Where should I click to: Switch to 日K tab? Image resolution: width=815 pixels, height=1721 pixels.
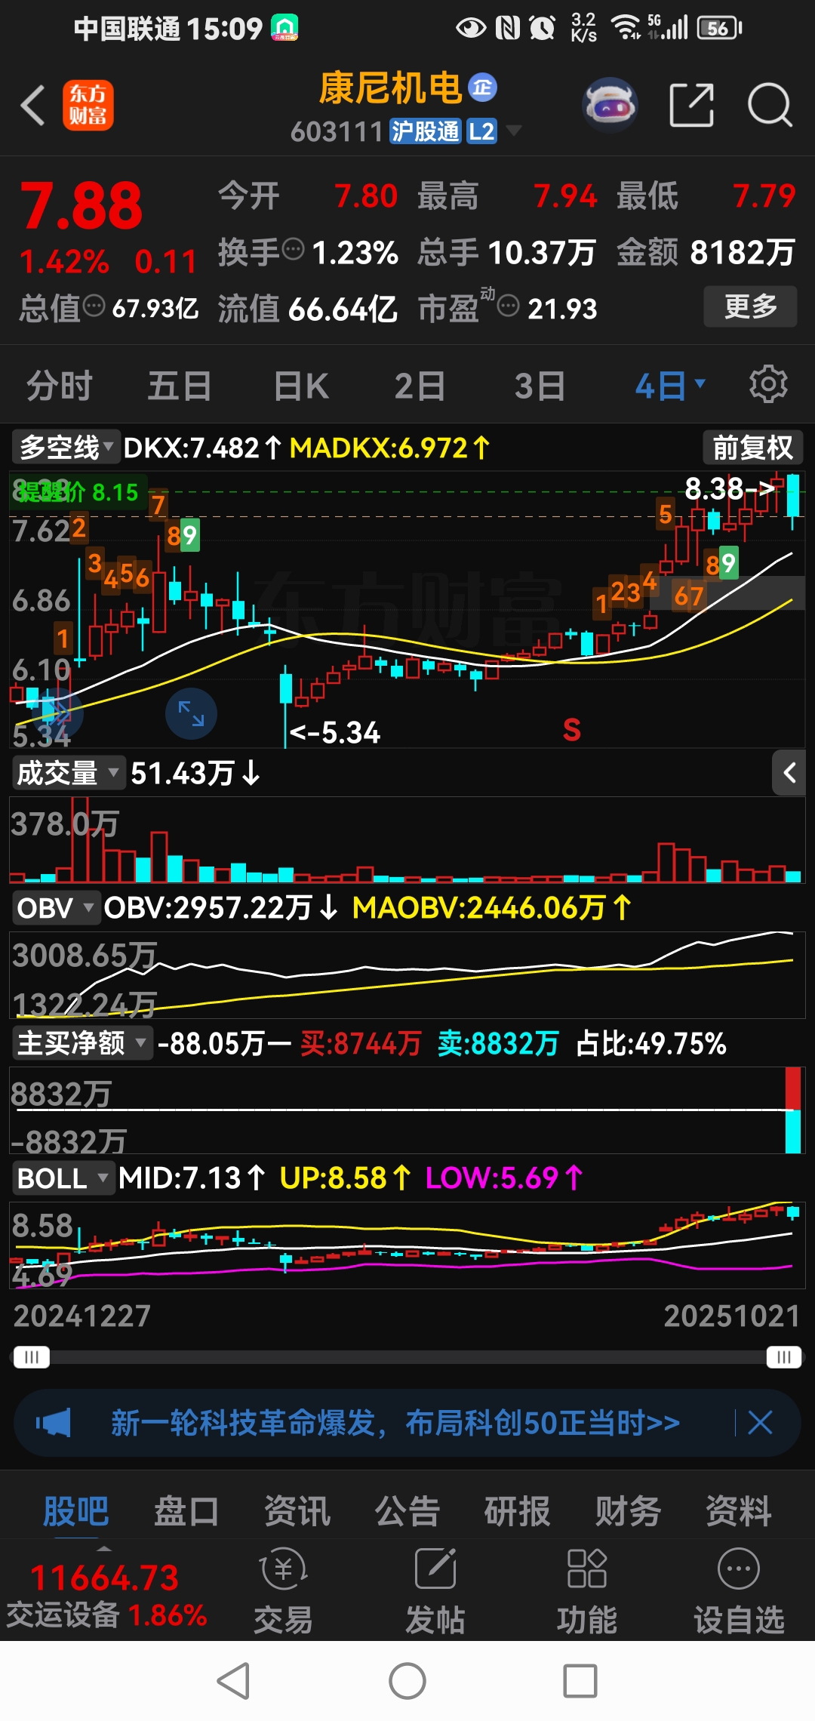tap(301, 386)
